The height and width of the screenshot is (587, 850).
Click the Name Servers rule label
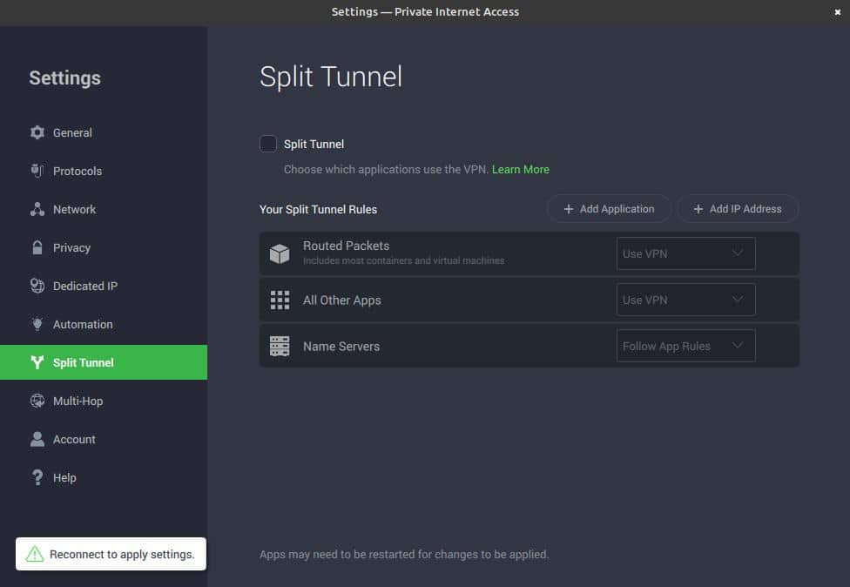pyautogui.click(x=341, y=346)
